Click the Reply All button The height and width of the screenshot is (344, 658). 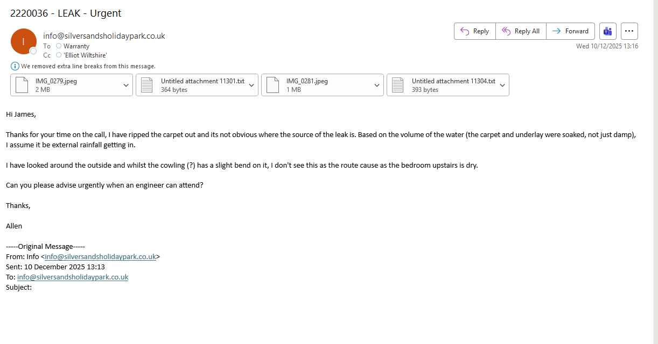[521, 31]
